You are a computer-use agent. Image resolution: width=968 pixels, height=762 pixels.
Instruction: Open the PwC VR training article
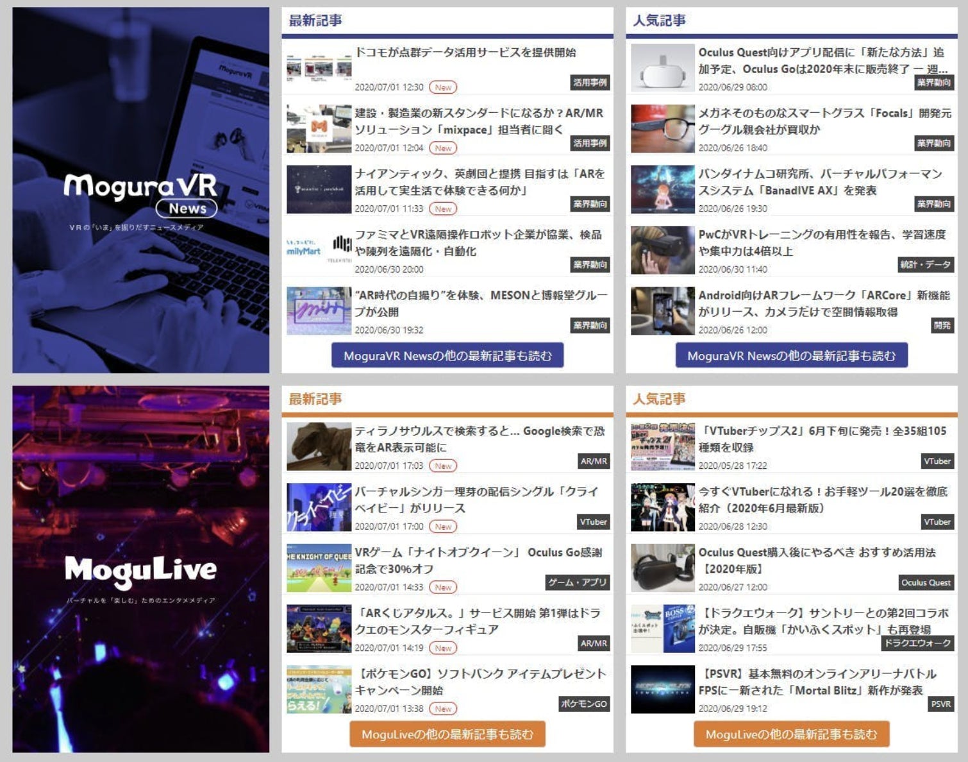coord(821,242)
